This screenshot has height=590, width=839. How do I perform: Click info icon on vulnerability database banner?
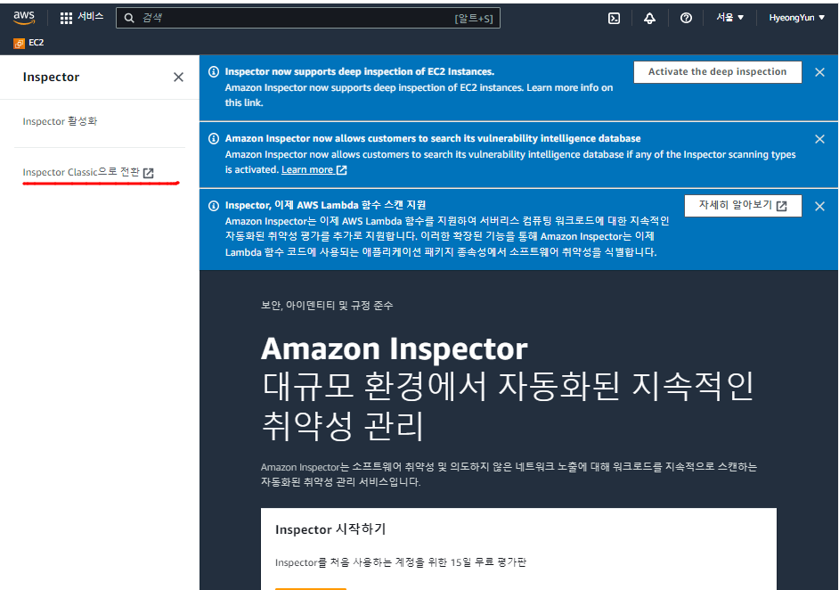214,139
